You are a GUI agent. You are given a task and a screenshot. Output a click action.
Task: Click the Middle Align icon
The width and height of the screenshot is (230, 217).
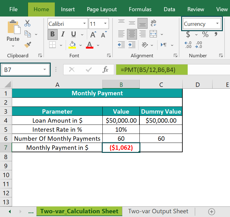132,23
